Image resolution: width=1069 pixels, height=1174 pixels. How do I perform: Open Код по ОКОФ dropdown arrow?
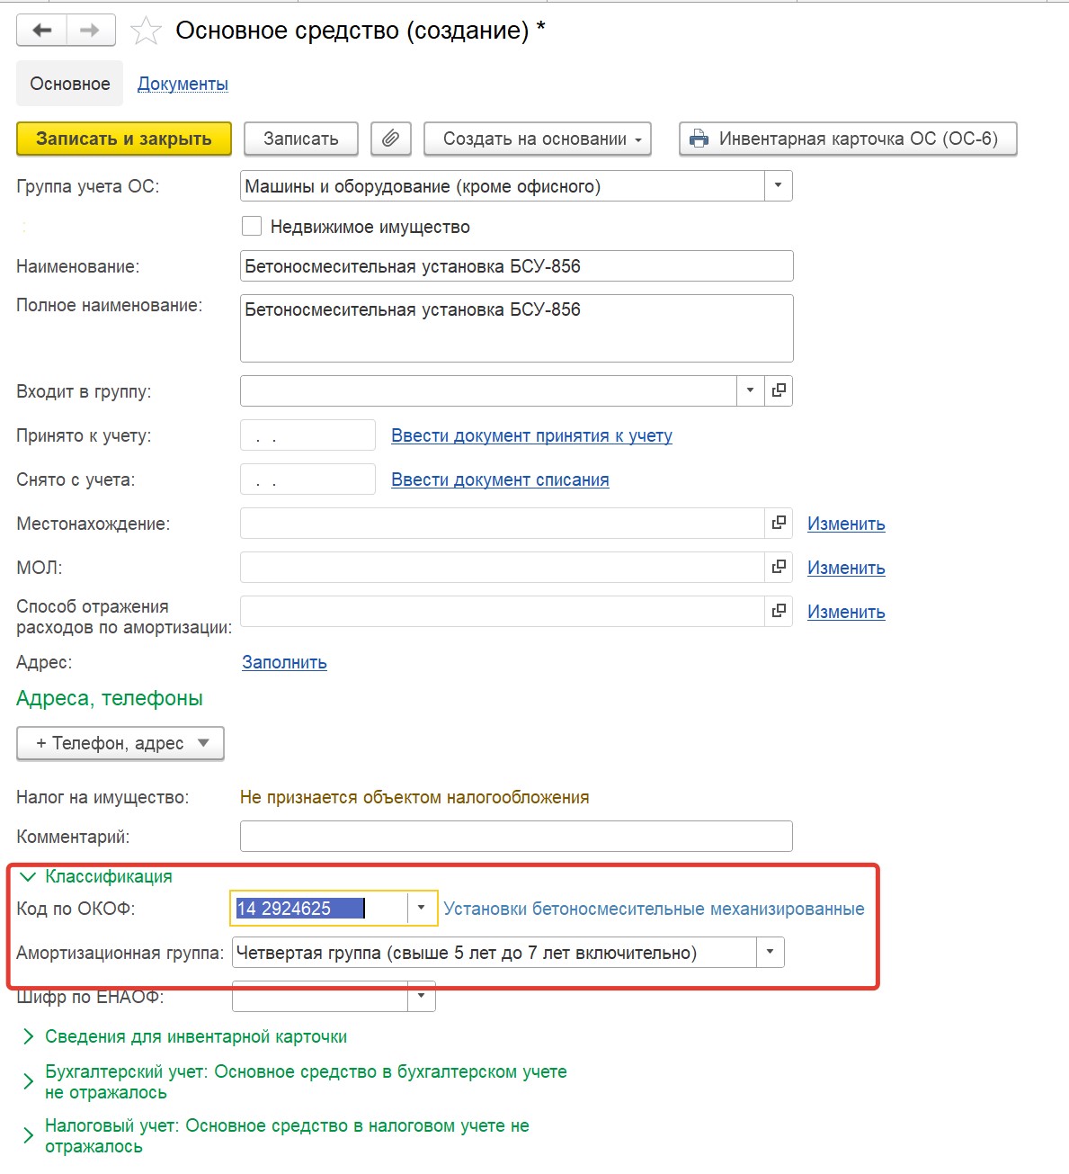[421, 908]
